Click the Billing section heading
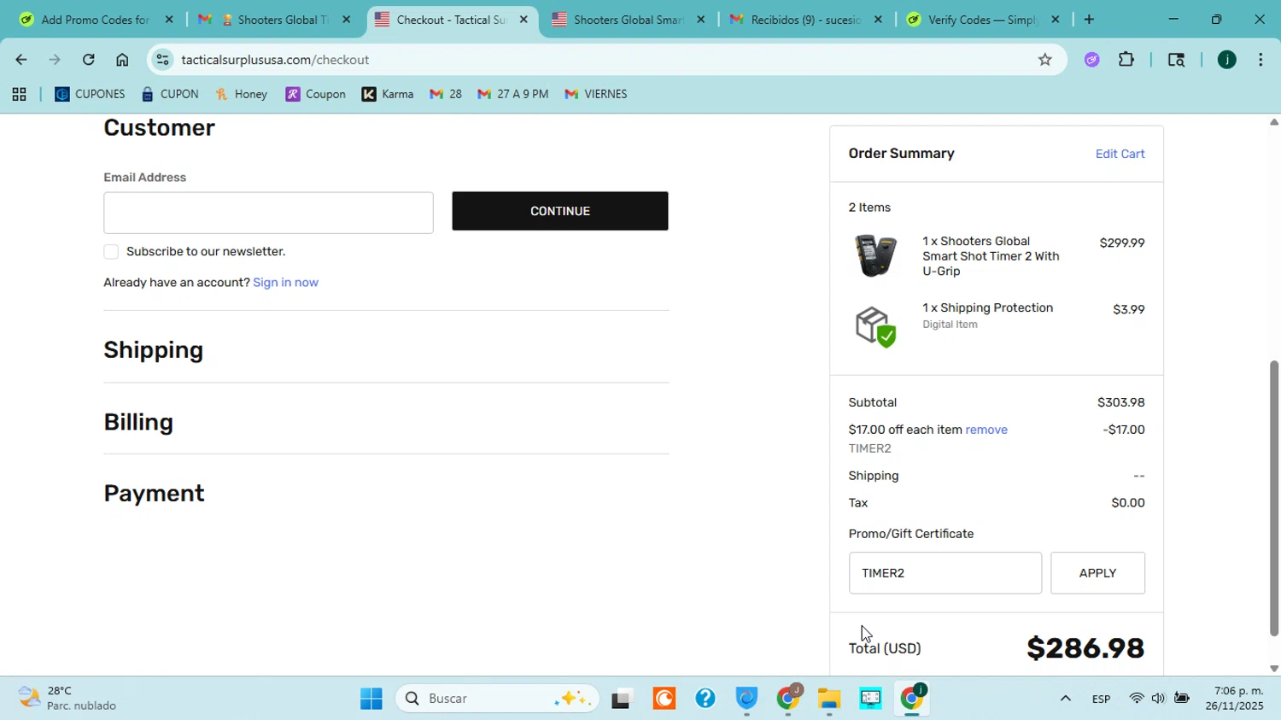Viewport: 1281px width, 720px height. coord(138,422)
